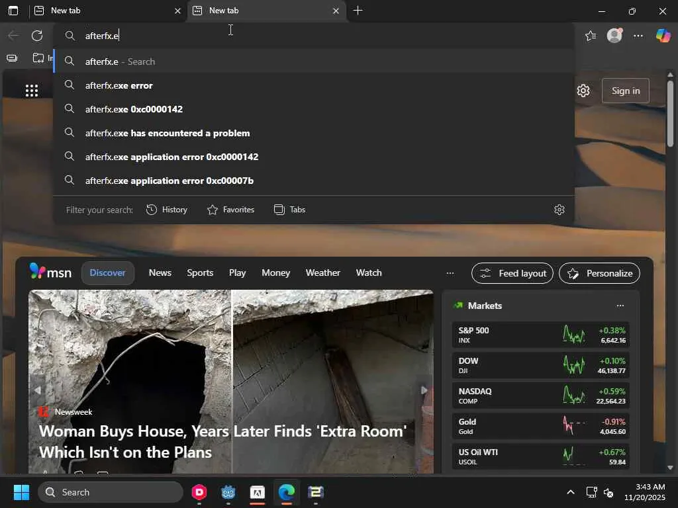
Task: Go to the Play tab
Action: click(x=238, y=273)
